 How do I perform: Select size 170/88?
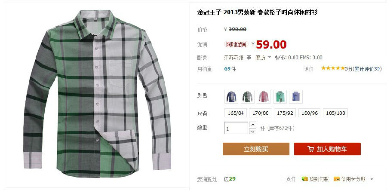(260, 113)
